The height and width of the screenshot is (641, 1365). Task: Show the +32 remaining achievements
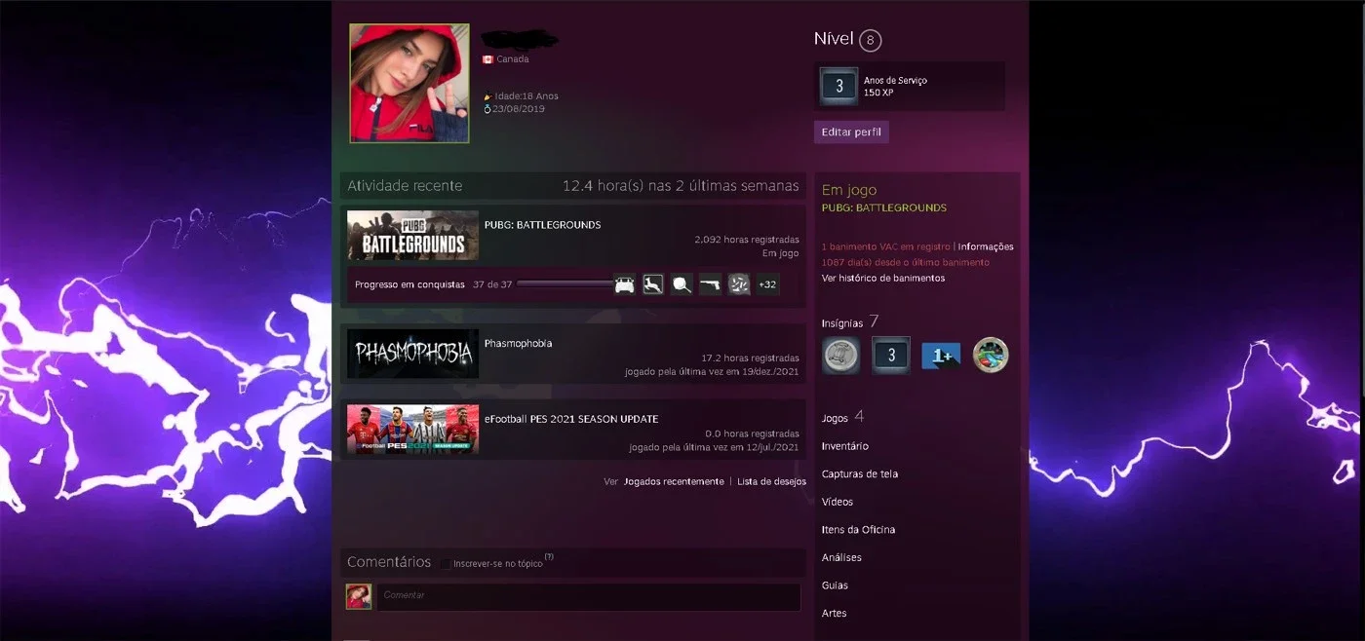[x=767, y=284]
